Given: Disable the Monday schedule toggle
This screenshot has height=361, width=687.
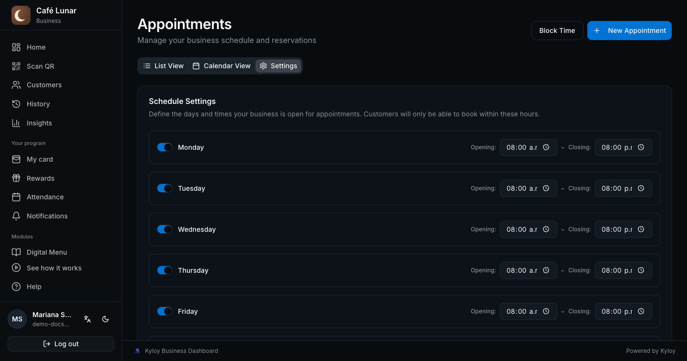Looking at the screenshot, I should pos(165,147).
